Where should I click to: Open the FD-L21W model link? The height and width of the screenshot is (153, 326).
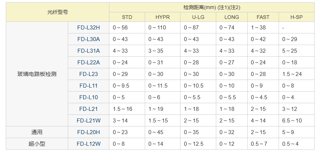click(89, 120)
